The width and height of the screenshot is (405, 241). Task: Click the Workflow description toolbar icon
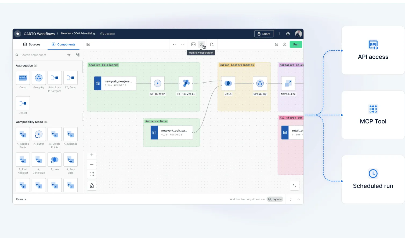point(201,44)
